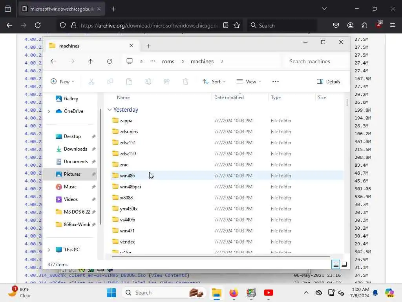402x302 pixels.
Task: Click the Cut icon in Explorer toolbar
Action: [x=91, y=82]
